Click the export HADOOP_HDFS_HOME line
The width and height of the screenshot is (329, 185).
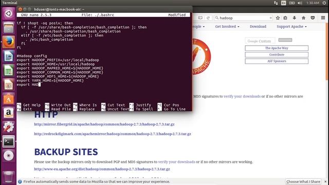pyautogui.click(x=58, y=77)
